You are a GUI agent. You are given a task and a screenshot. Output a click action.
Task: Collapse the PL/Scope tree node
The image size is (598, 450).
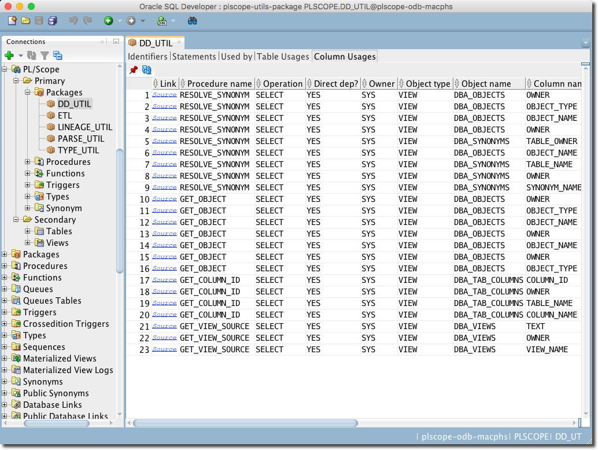coord(5,69)
